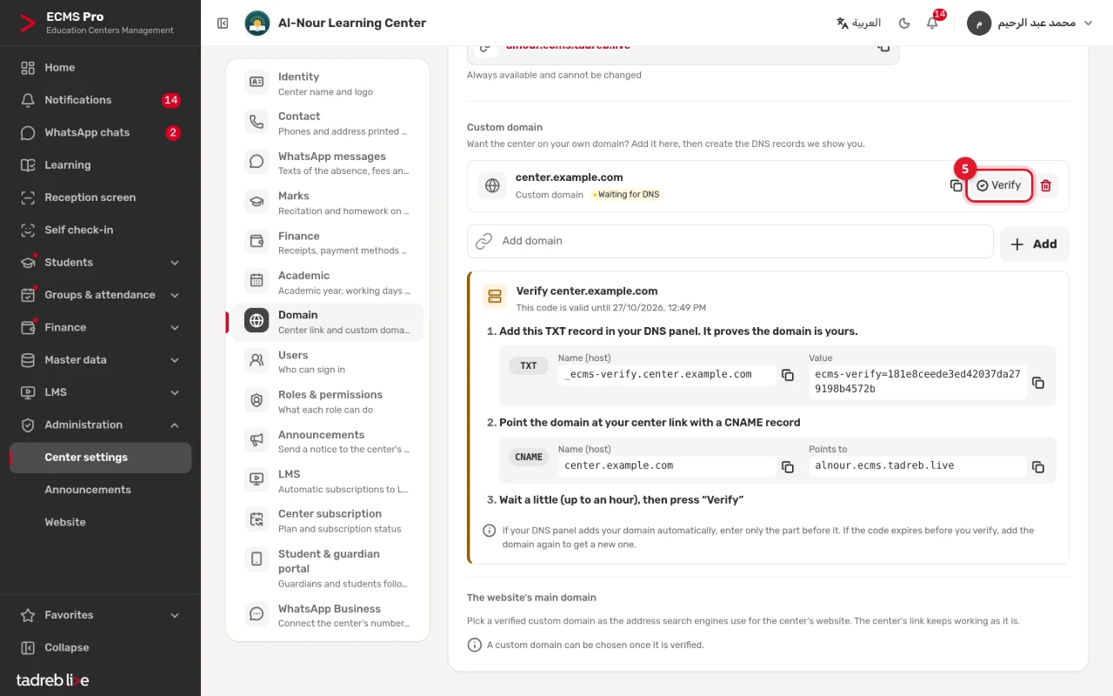The image size is (1113, 696).
Task: Open the notifications bell in header
Action: pyautogui.click(x=932, y=23)
